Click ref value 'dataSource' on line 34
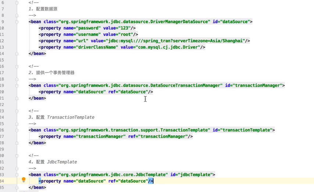Image resolution: width=314 pixels, height=192 pixels. tap(133, 181)
